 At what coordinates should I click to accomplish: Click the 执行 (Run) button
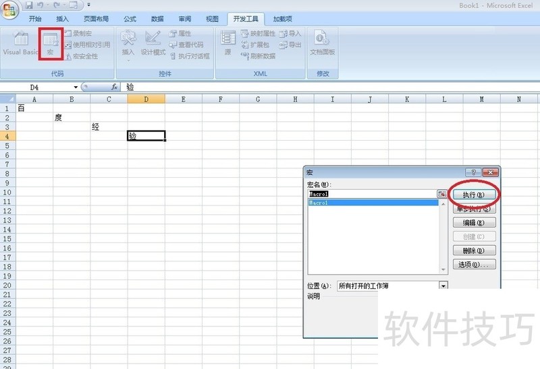tap(475, 195)
